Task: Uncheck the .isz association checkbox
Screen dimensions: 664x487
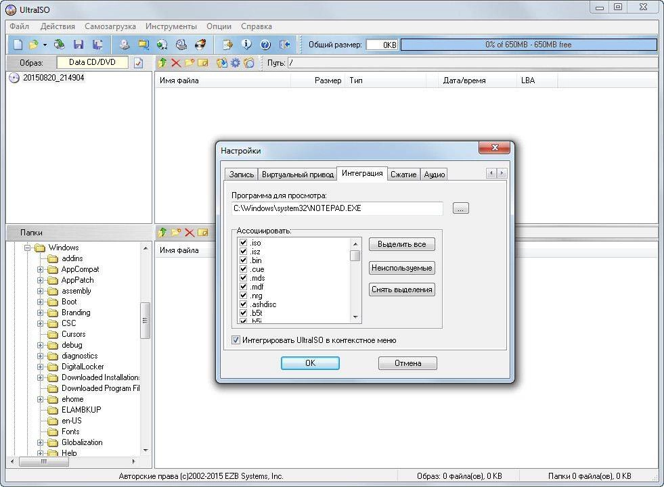Action: 244,252
